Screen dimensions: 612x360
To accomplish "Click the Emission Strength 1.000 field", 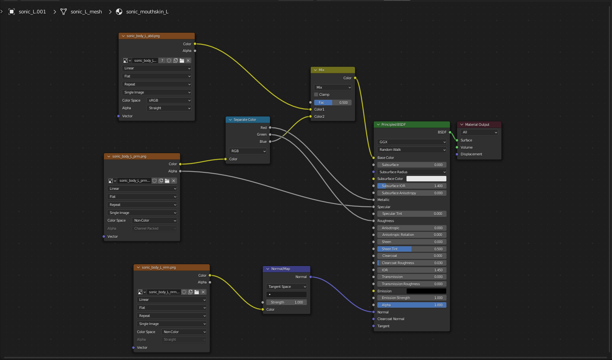I will click(x=412, y=298).
